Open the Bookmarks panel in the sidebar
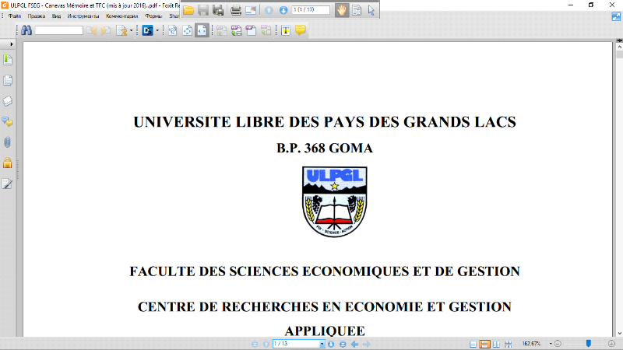Screen dimensions: 623x350 (8, 60)
